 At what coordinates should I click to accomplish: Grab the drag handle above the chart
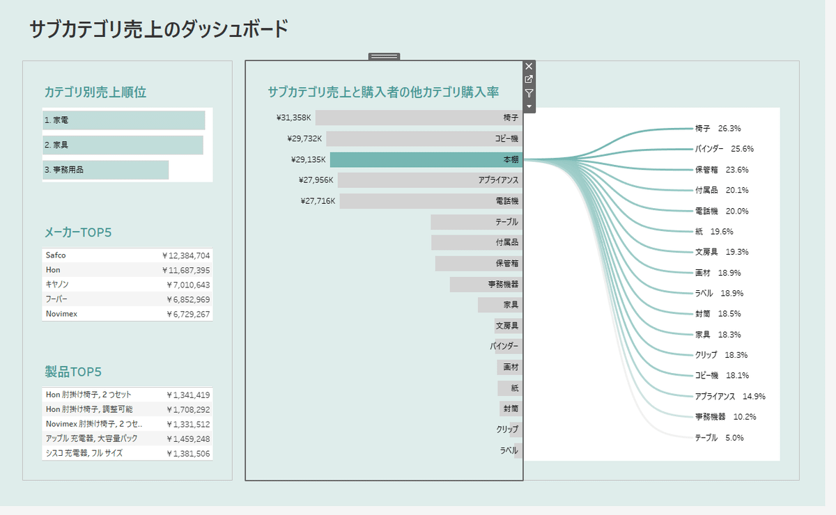click(x=384, y=56)
